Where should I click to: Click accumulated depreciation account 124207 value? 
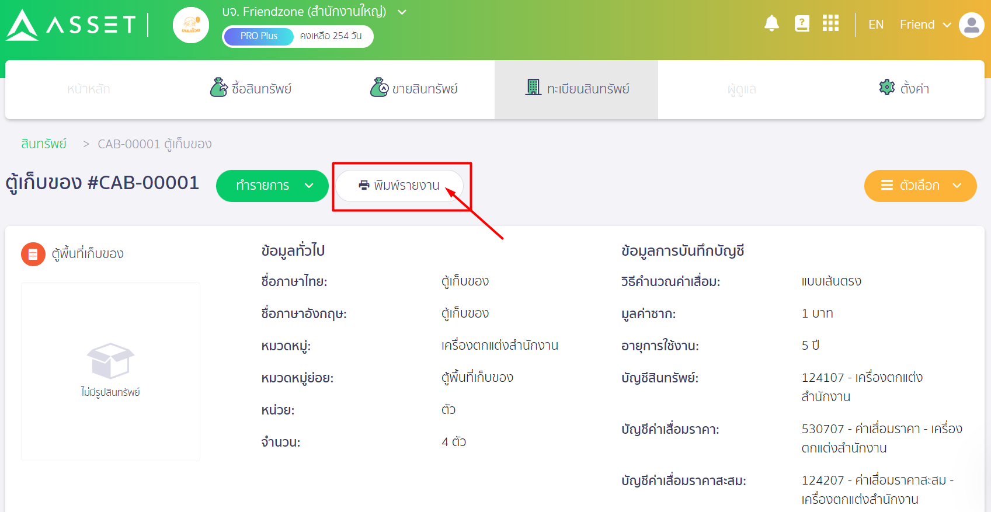(878, 490)
